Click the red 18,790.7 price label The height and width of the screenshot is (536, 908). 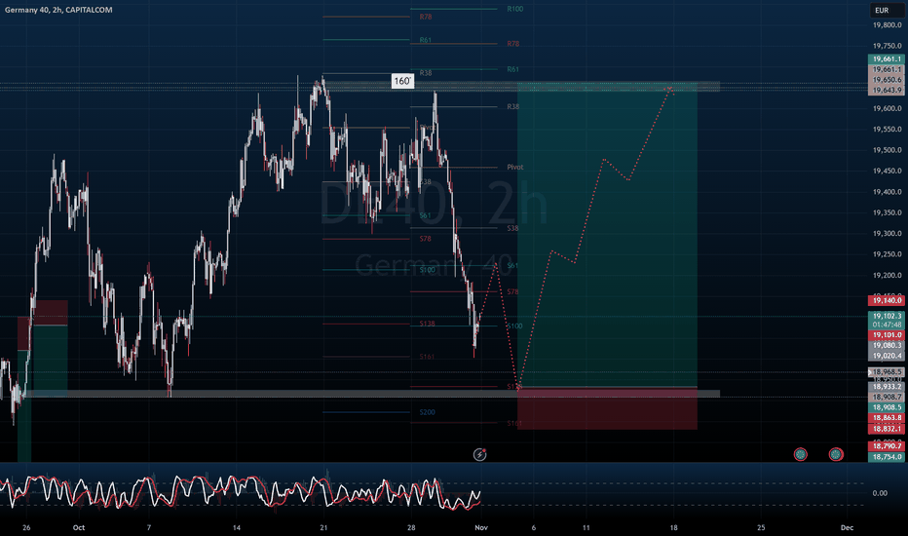pos(886,446)
